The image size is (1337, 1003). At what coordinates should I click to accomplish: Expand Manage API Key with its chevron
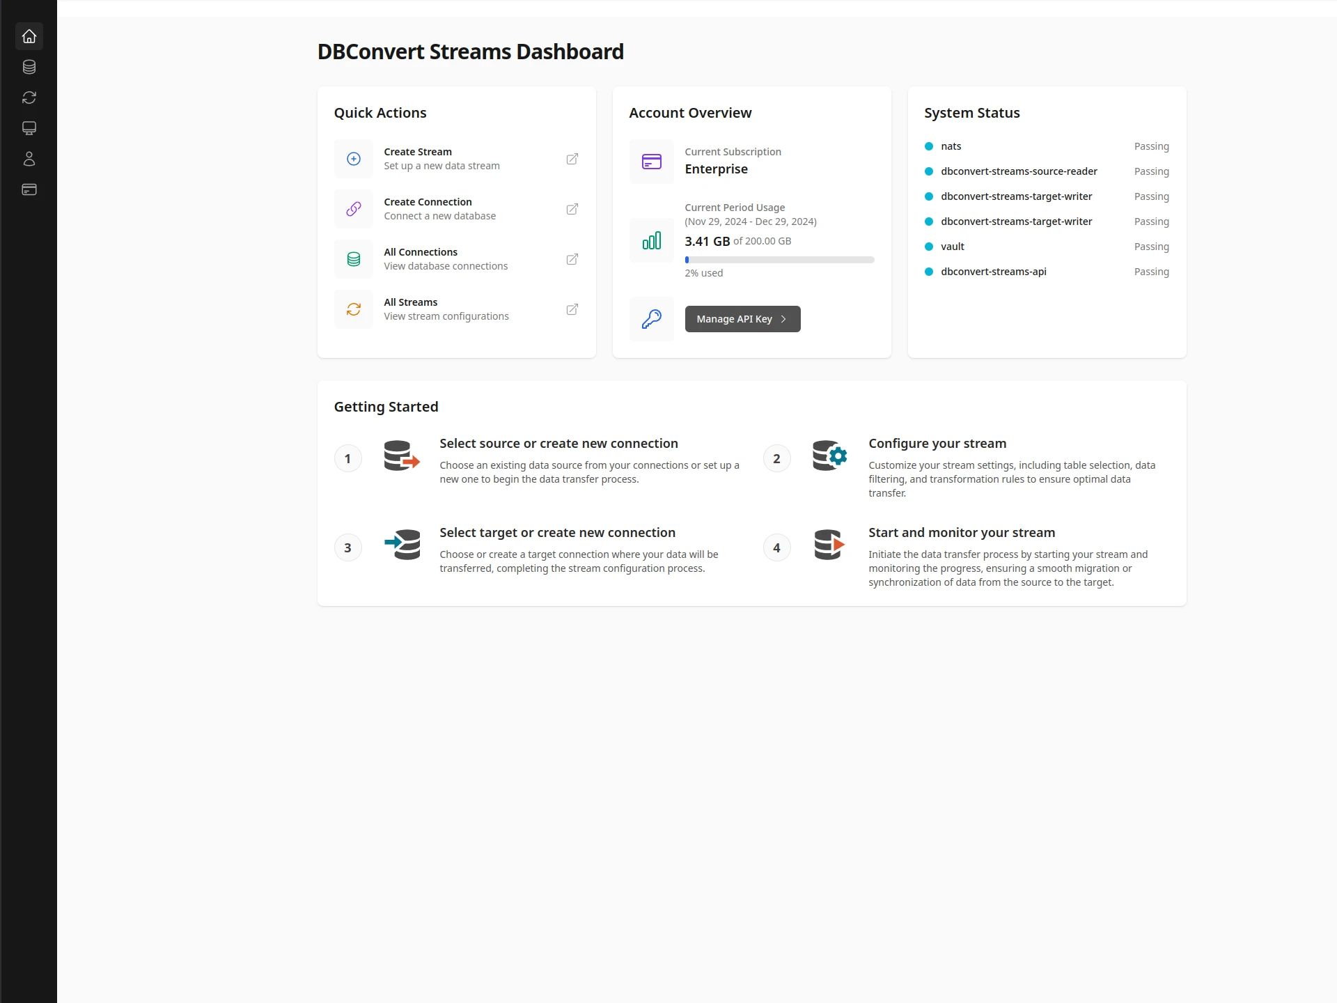784,319
